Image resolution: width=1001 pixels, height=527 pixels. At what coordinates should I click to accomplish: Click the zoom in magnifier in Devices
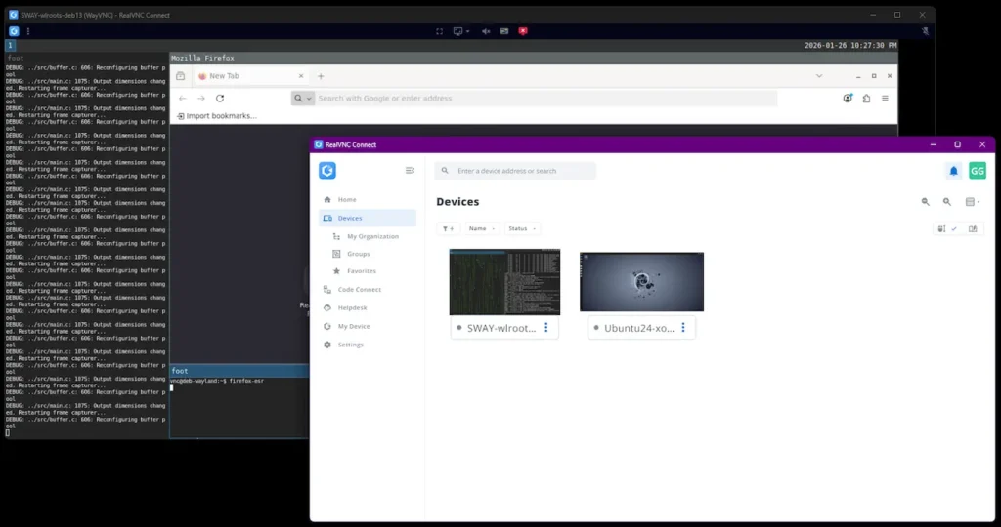coord(946,202)
